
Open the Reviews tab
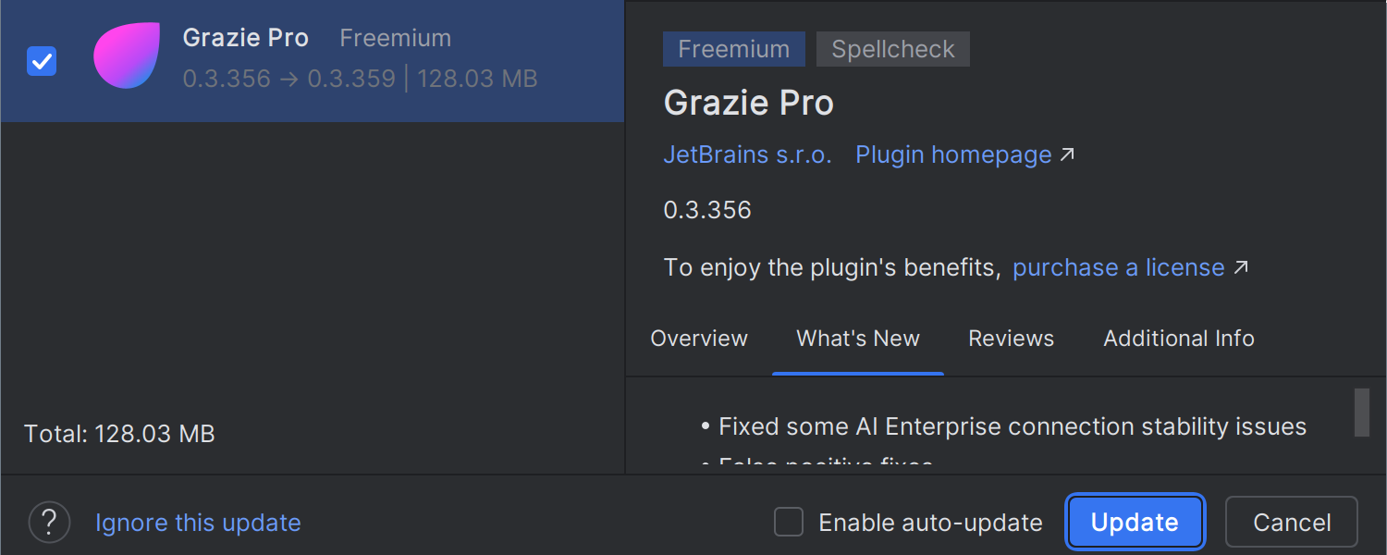tap(1011, 339)
